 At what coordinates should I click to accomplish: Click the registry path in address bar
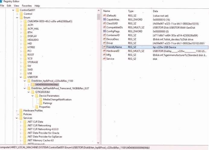pos(75,148)
